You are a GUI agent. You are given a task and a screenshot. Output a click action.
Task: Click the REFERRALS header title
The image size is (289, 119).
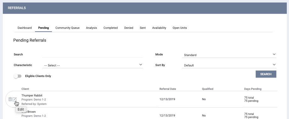(x=17, y=8)
